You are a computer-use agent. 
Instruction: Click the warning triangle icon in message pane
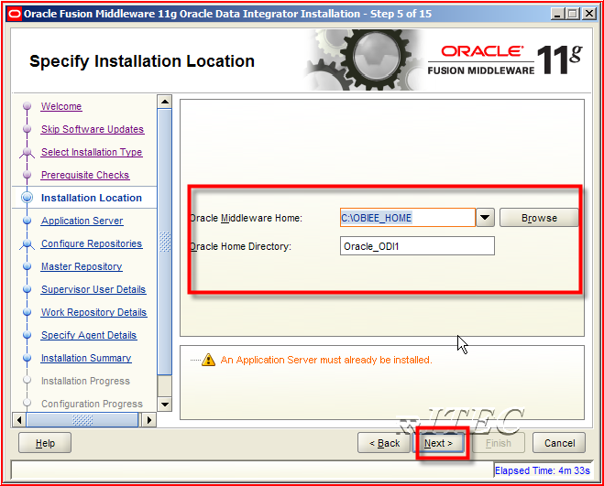pyautogui.click(x=208, y=360)
